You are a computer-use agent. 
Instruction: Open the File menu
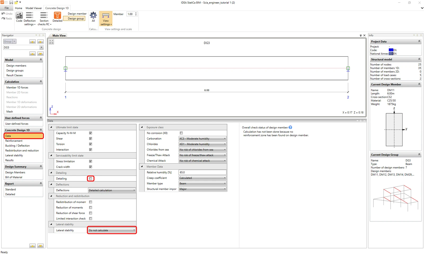tap(7, 8)
